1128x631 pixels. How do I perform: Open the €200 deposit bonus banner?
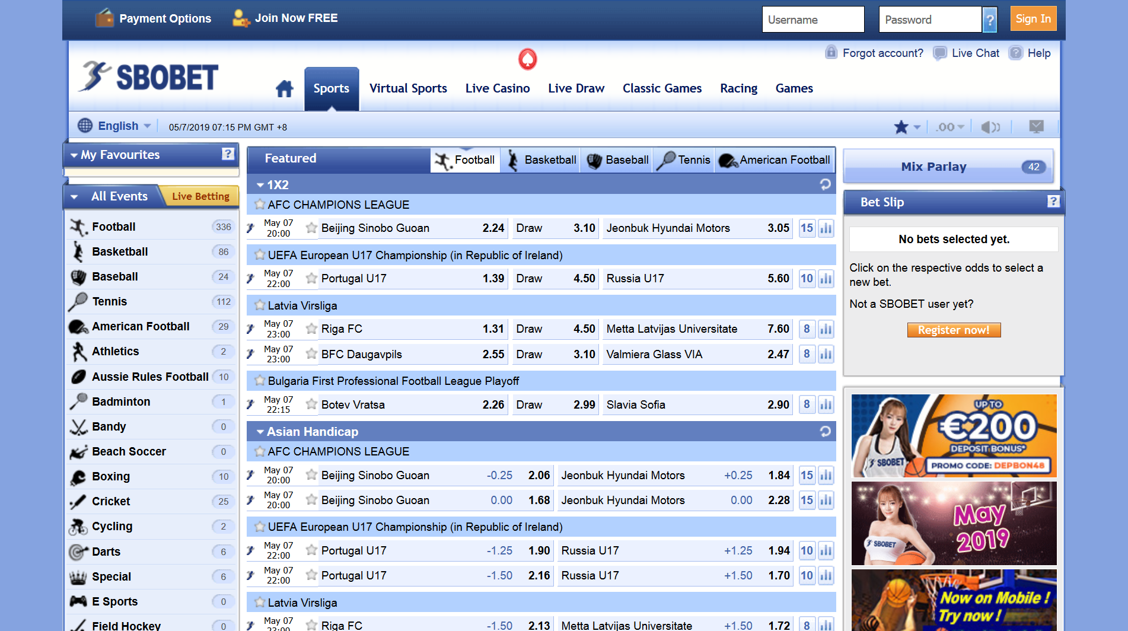pyautogui.click(x=954, y=435)
